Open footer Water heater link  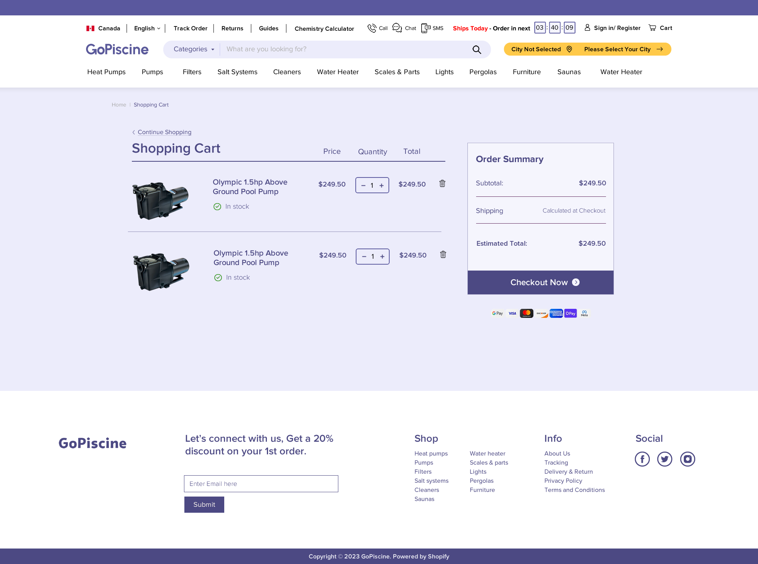coord(488,454)
